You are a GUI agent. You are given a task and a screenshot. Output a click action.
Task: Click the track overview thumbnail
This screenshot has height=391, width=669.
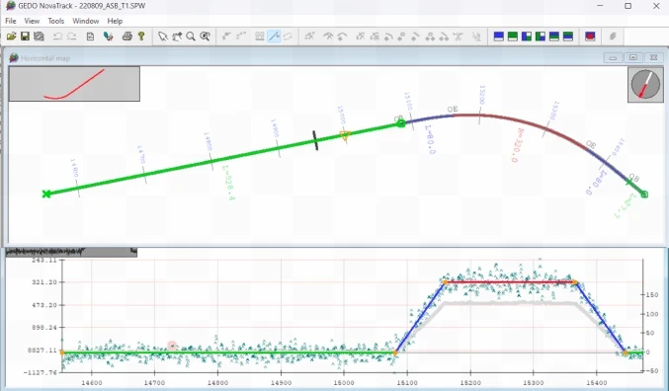click(74, 84)
